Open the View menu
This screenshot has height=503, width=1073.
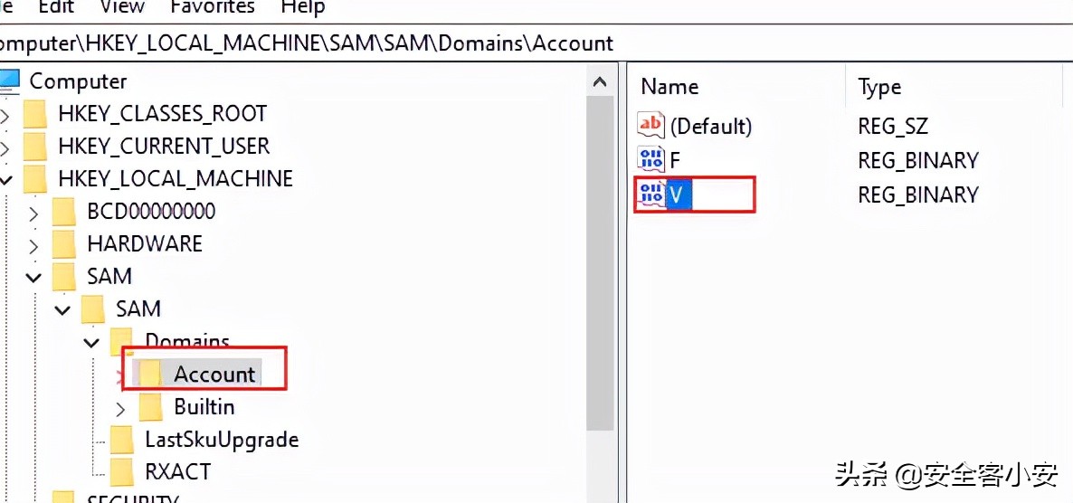coord(122,7)
